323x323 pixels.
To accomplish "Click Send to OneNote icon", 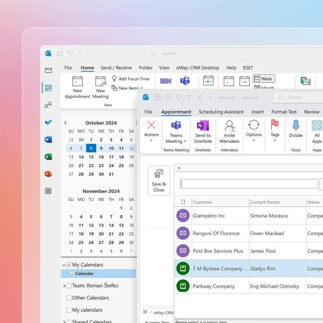I will pos(203,126).
